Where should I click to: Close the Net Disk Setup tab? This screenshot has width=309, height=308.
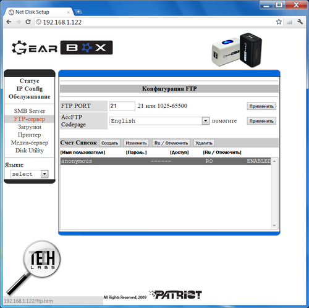tap(69, 12)
